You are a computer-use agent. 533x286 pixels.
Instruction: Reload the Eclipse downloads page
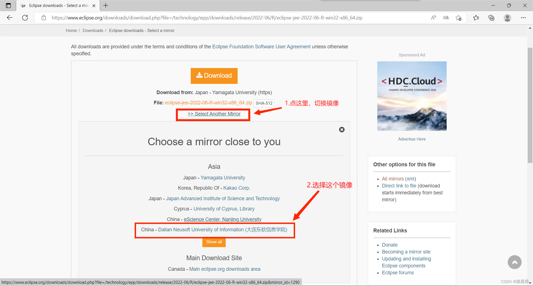point(25,18)
